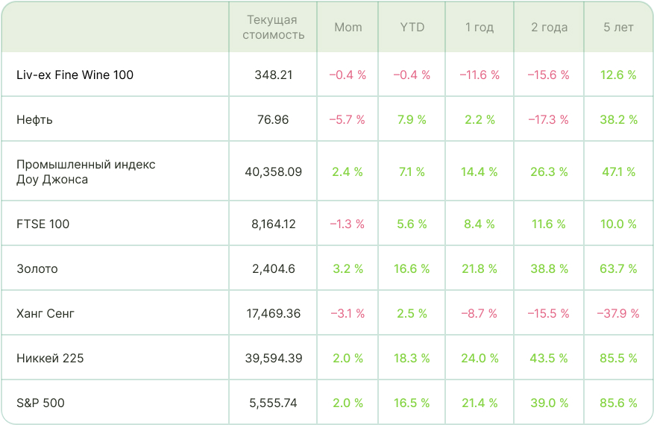The width and height of the screenshot is (654, 425).
Task: Select S&P 500's current value 5,555.74
Action: tap(273, 403)
